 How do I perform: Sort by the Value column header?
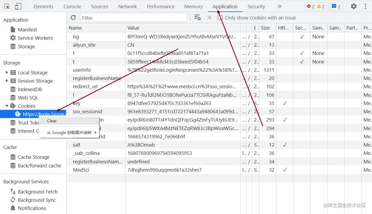coord(183,28)
